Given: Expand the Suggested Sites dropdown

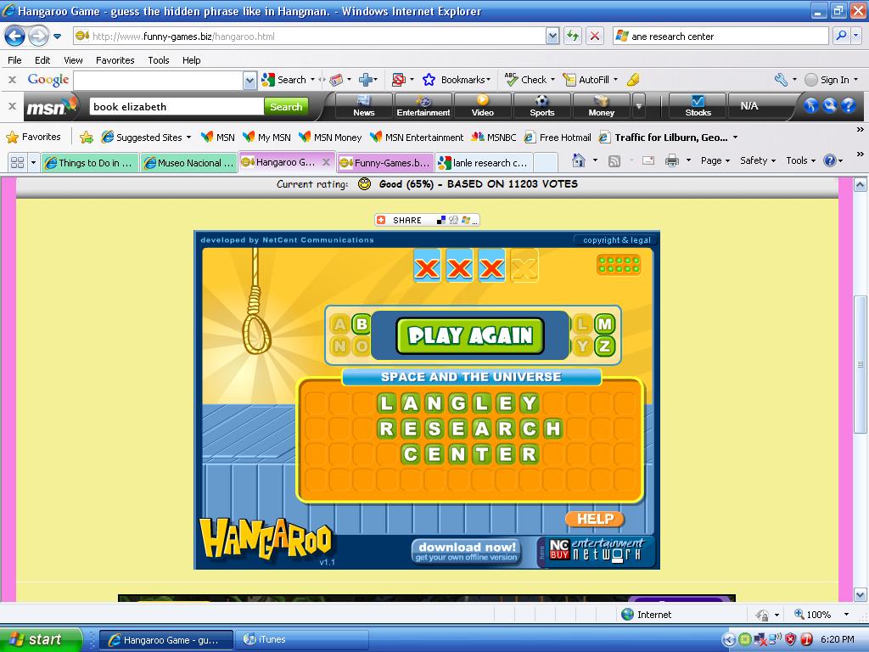Looking at the screenshot, I should pyautogui.click(x=188, y=138).
